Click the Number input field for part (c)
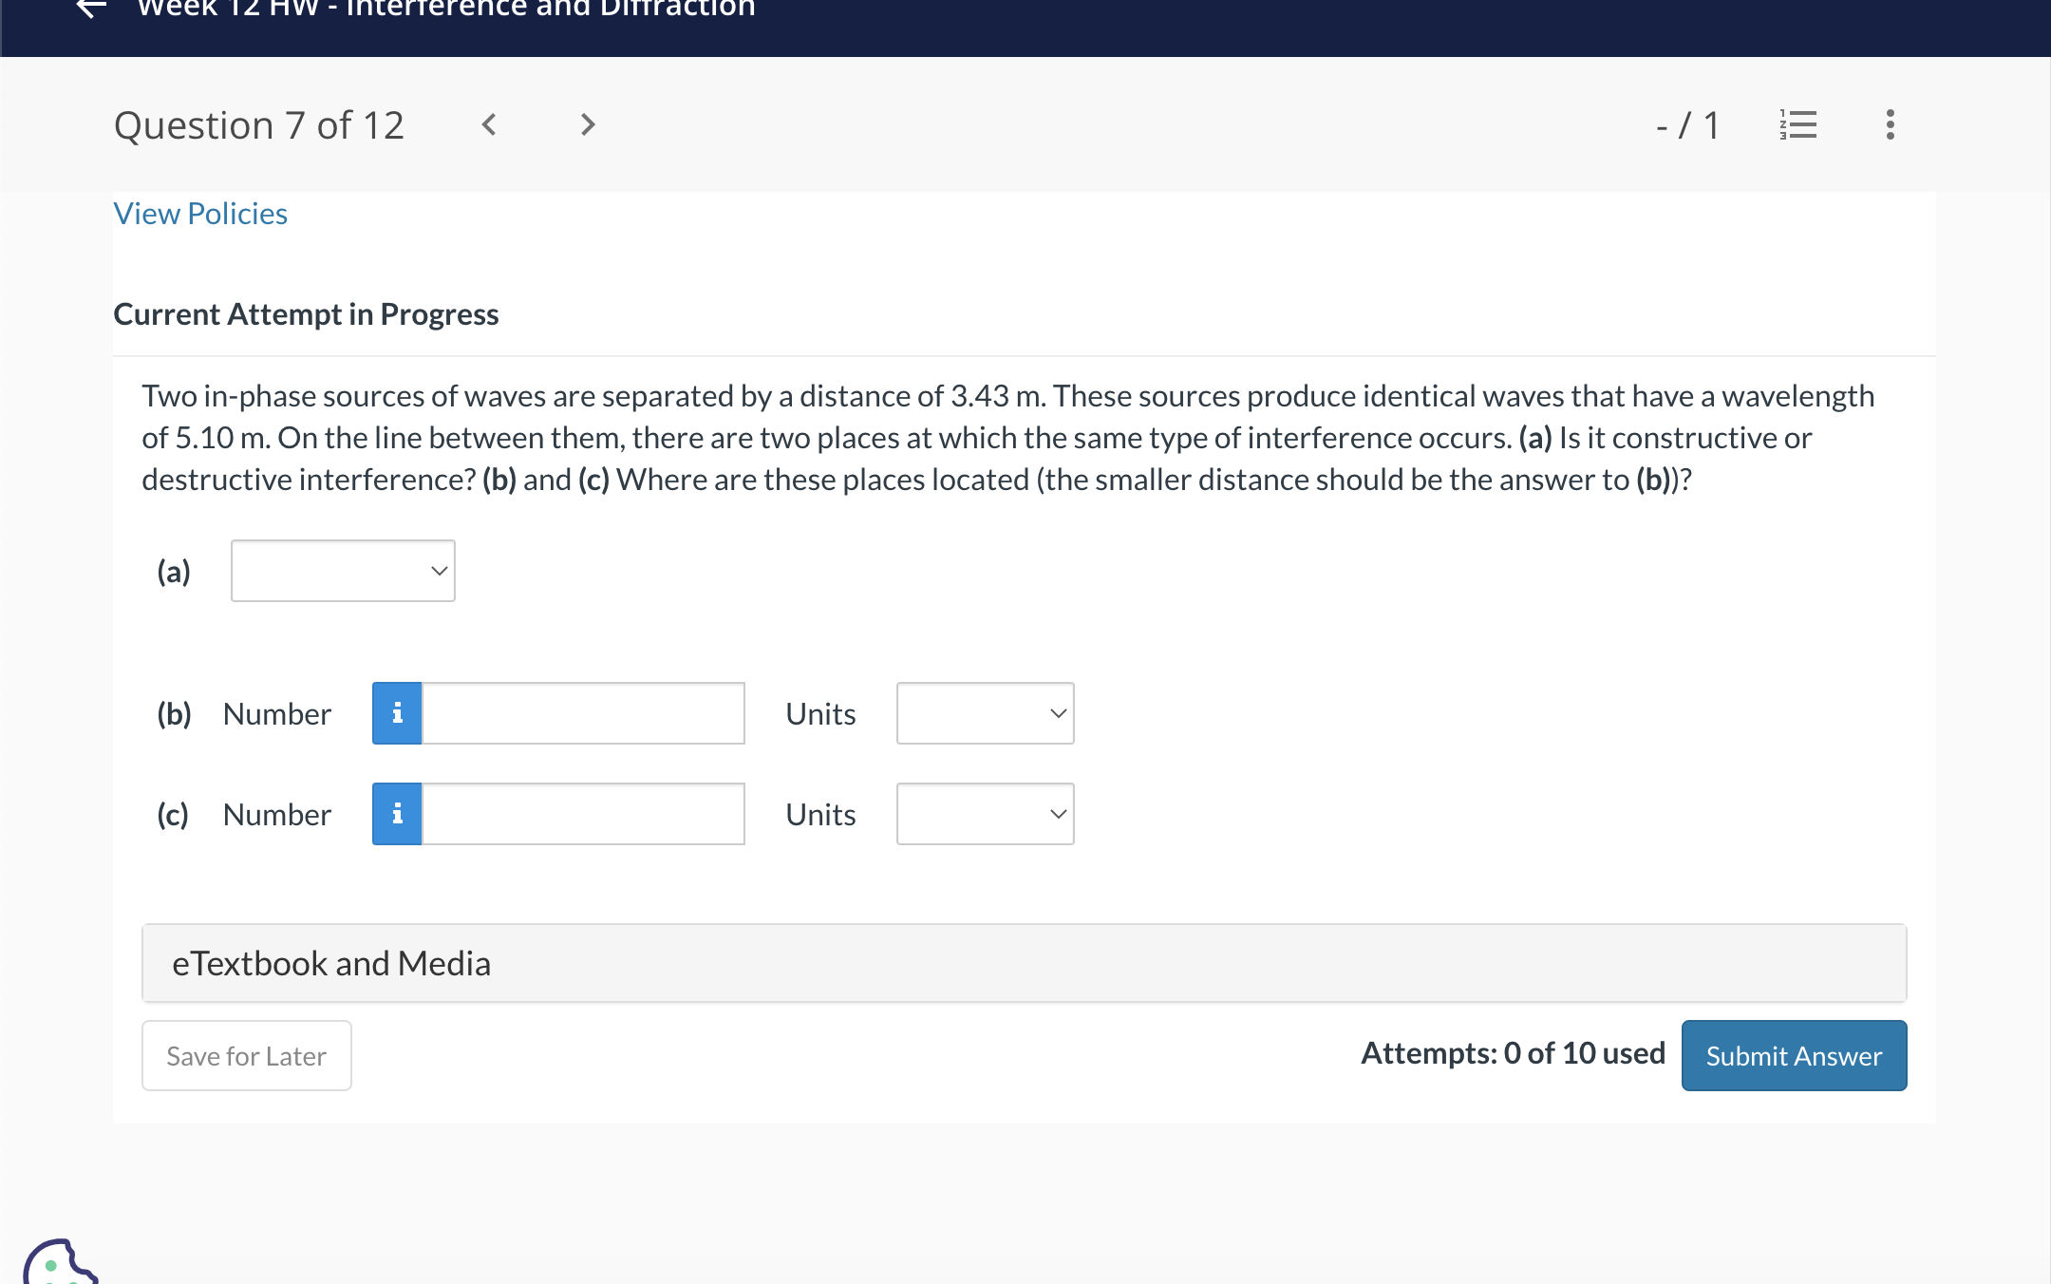This screenshot has width=2051, height=1284. (581, 813)
